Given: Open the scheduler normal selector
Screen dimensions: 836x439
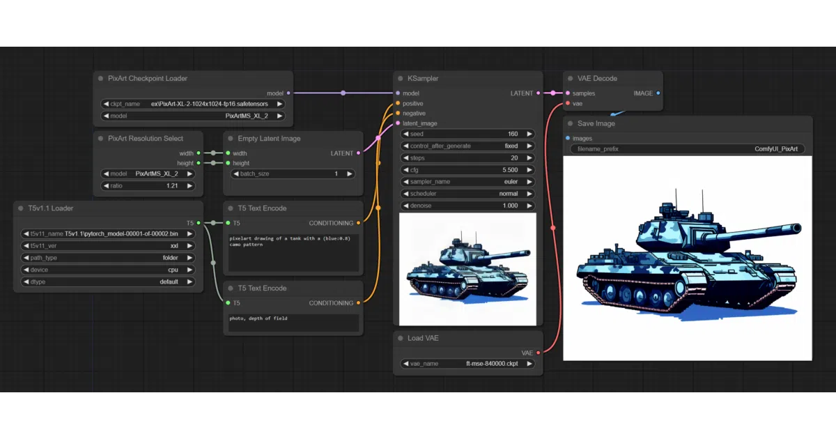Looking at the screenshot, I should [468, 194].
